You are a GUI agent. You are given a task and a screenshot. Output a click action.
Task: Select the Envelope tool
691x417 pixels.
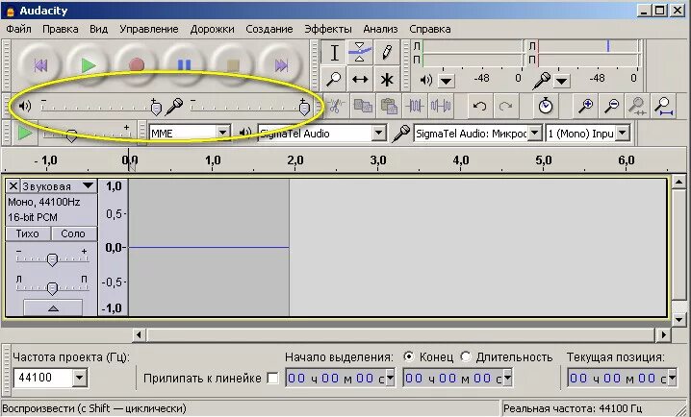coord(360,53)
